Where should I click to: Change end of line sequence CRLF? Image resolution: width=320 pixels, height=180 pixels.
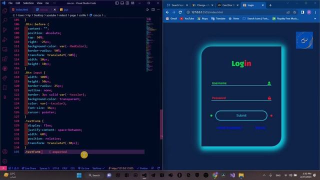(x=64, y=168)
